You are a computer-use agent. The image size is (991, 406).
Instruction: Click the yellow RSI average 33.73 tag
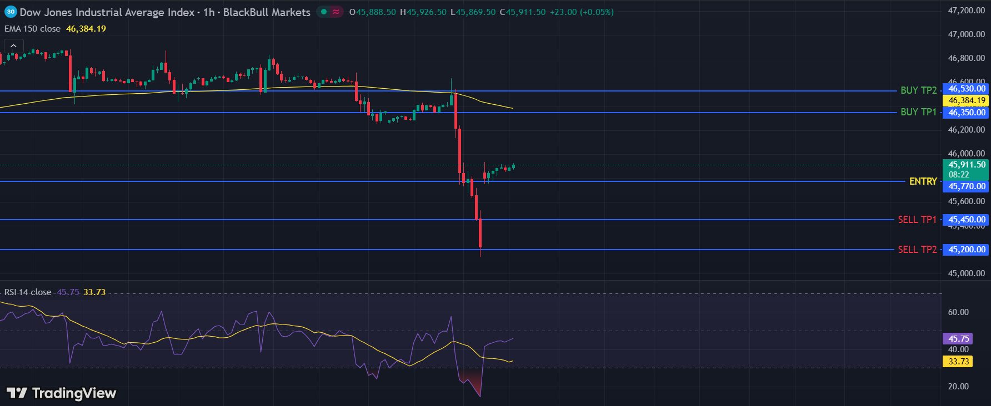pos(958,362)
